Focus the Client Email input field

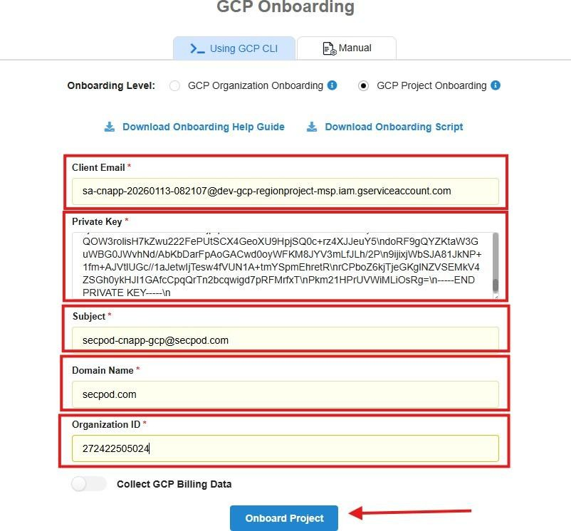click(285, 191)
